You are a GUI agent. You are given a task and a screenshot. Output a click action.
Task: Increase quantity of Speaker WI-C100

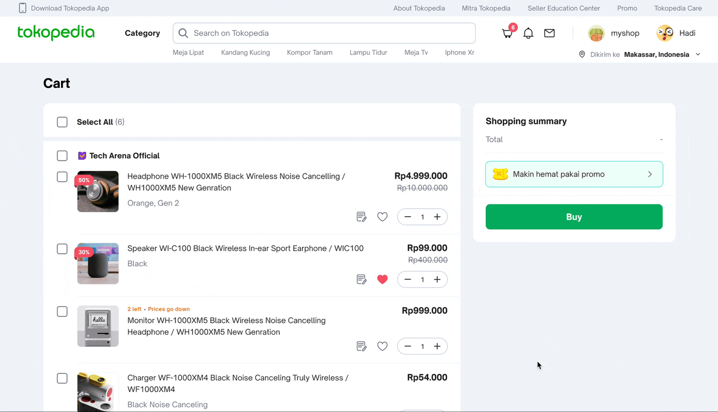tap(437, 280)
